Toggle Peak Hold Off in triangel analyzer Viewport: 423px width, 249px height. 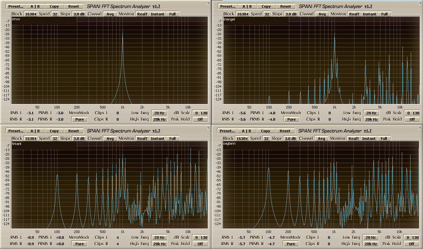[x=412, y=119]
